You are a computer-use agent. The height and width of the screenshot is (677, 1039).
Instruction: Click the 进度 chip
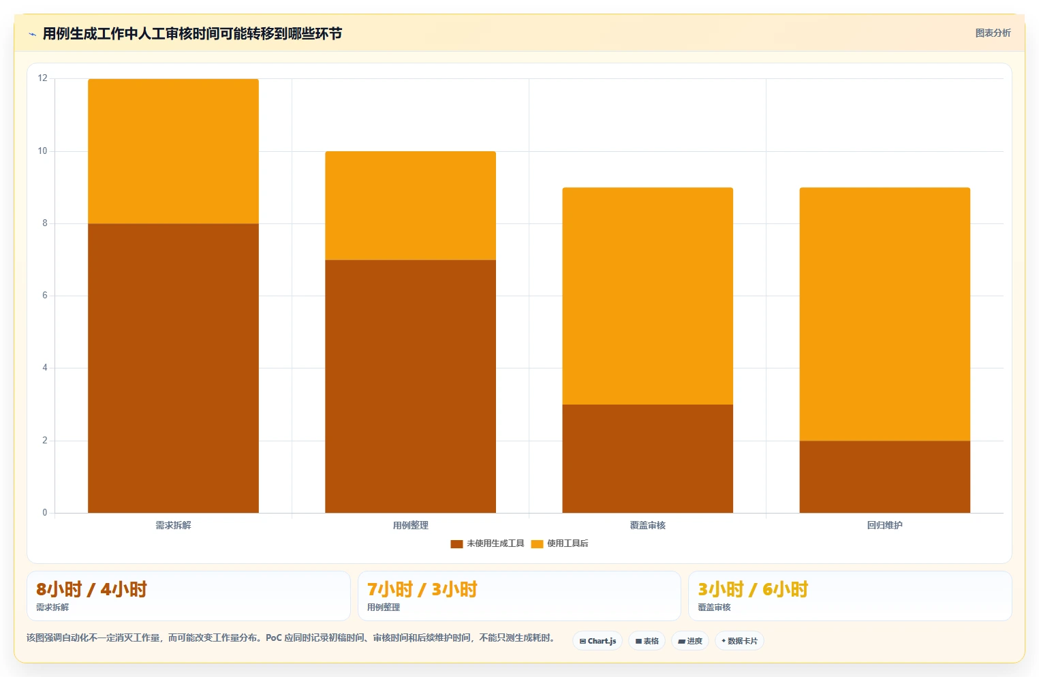coord(690,641)
